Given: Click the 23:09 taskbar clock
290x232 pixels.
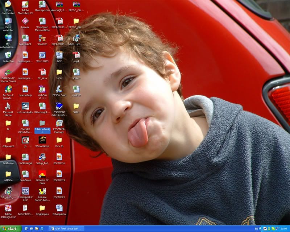Looking at the screenshot, I should (x=284, y=229).
